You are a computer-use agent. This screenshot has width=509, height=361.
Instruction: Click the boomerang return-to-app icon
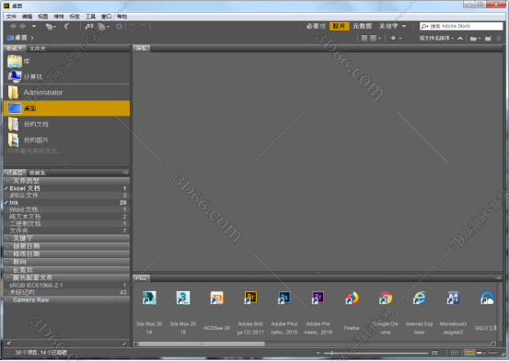[x=67, y=27]
